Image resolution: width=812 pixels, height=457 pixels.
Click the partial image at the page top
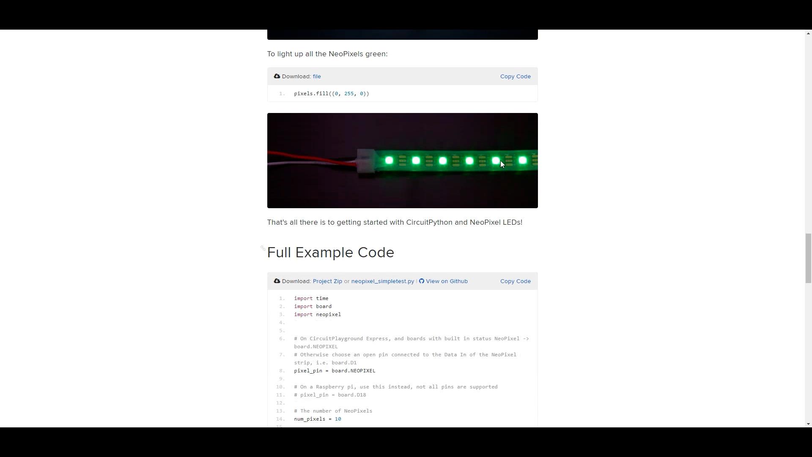(403, 35)
